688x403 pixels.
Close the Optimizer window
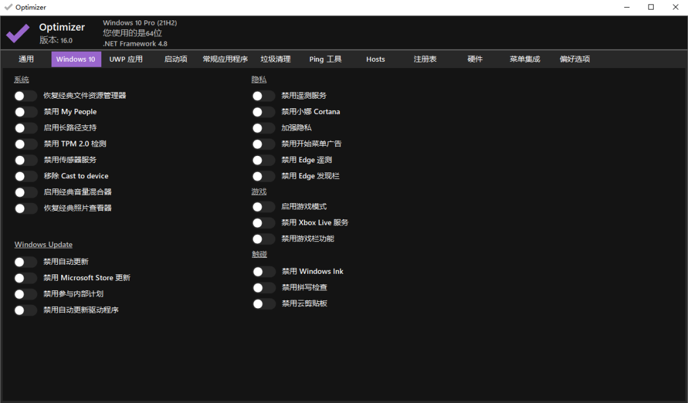[x=676, y=7]
